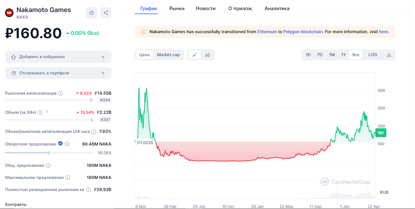415x209 pixels.
Task: Click plus icon on Добавить в избранное
Action: pos(103,57)
